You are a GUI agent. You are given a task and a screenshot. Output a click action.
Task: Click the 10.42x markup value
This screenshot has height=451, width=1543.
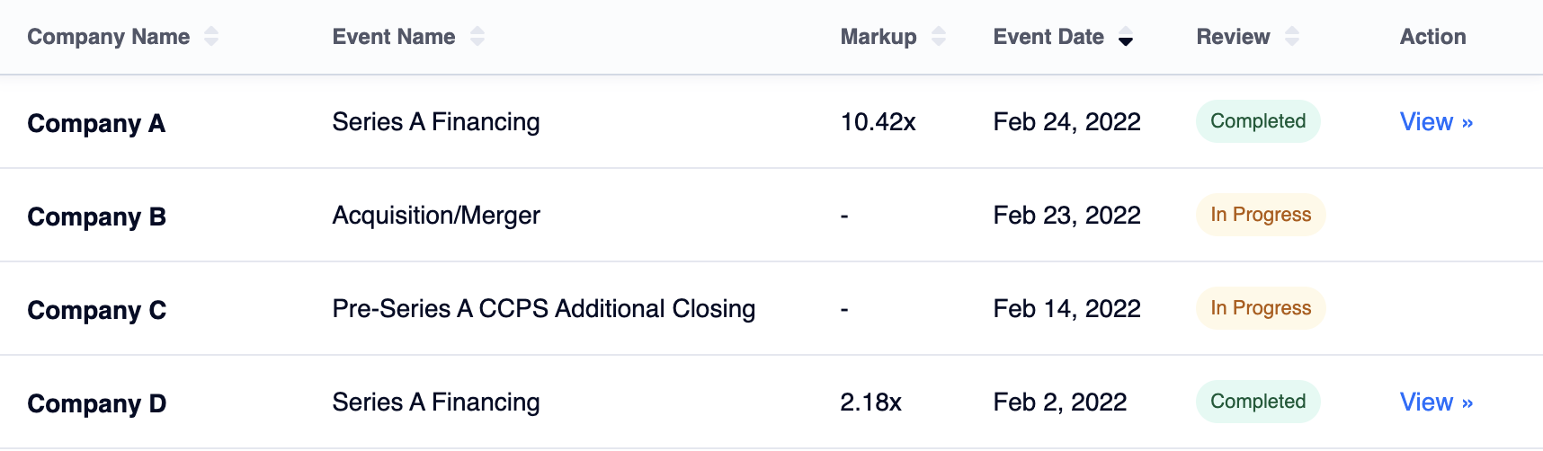879,122
